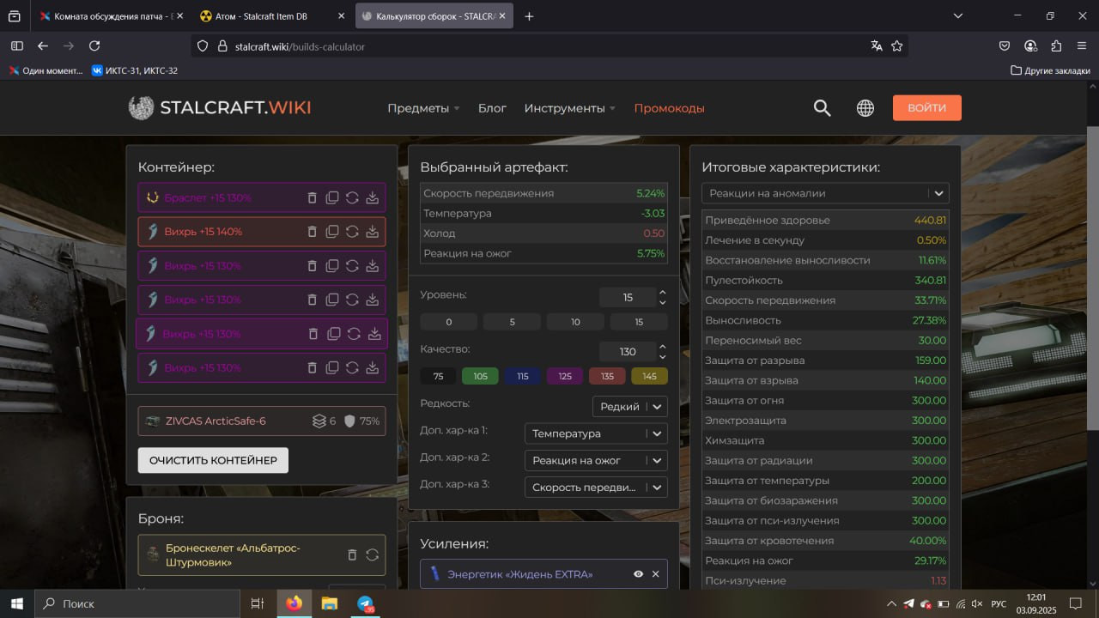Image resolution: width=1099 pixels, height=618 pixels.
Task: Set level preset to 0
Action: coord(449,322)
